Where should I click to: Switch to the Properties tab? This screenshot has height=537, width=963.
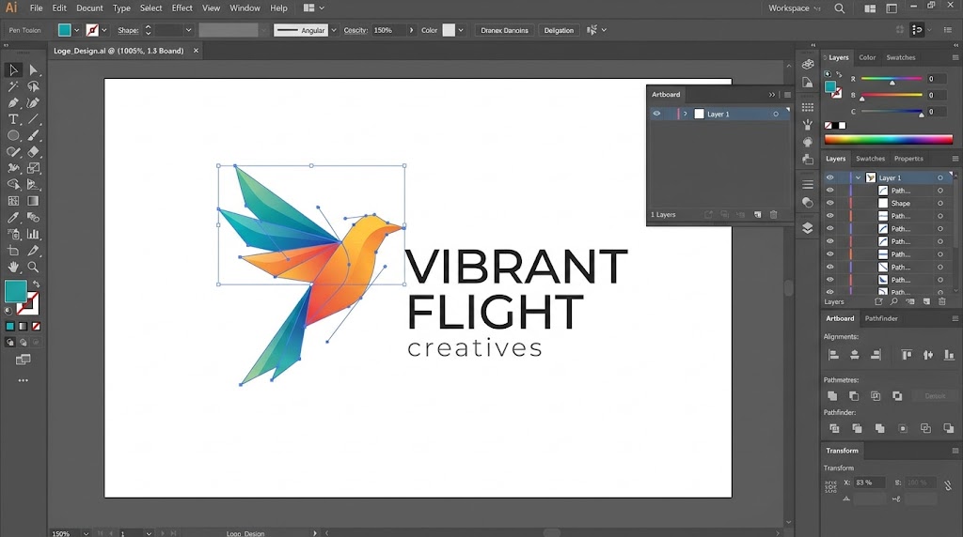pos(908,158)
